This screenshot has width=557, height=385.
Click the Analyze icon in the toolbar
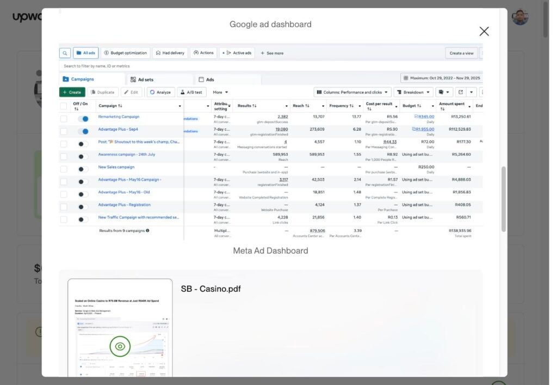click(x=152, y=92)
